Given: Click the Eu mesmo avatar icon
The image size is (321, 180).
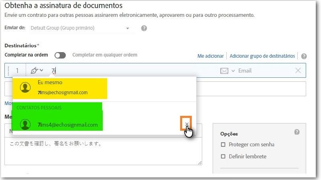Looking at the screenshot, I should (25, 87).
